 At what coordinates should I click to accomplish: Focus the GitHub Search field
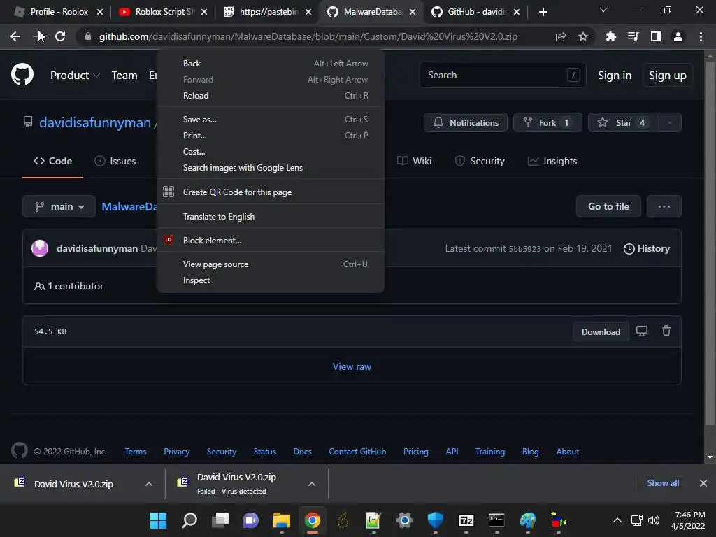tap(502, 75)
